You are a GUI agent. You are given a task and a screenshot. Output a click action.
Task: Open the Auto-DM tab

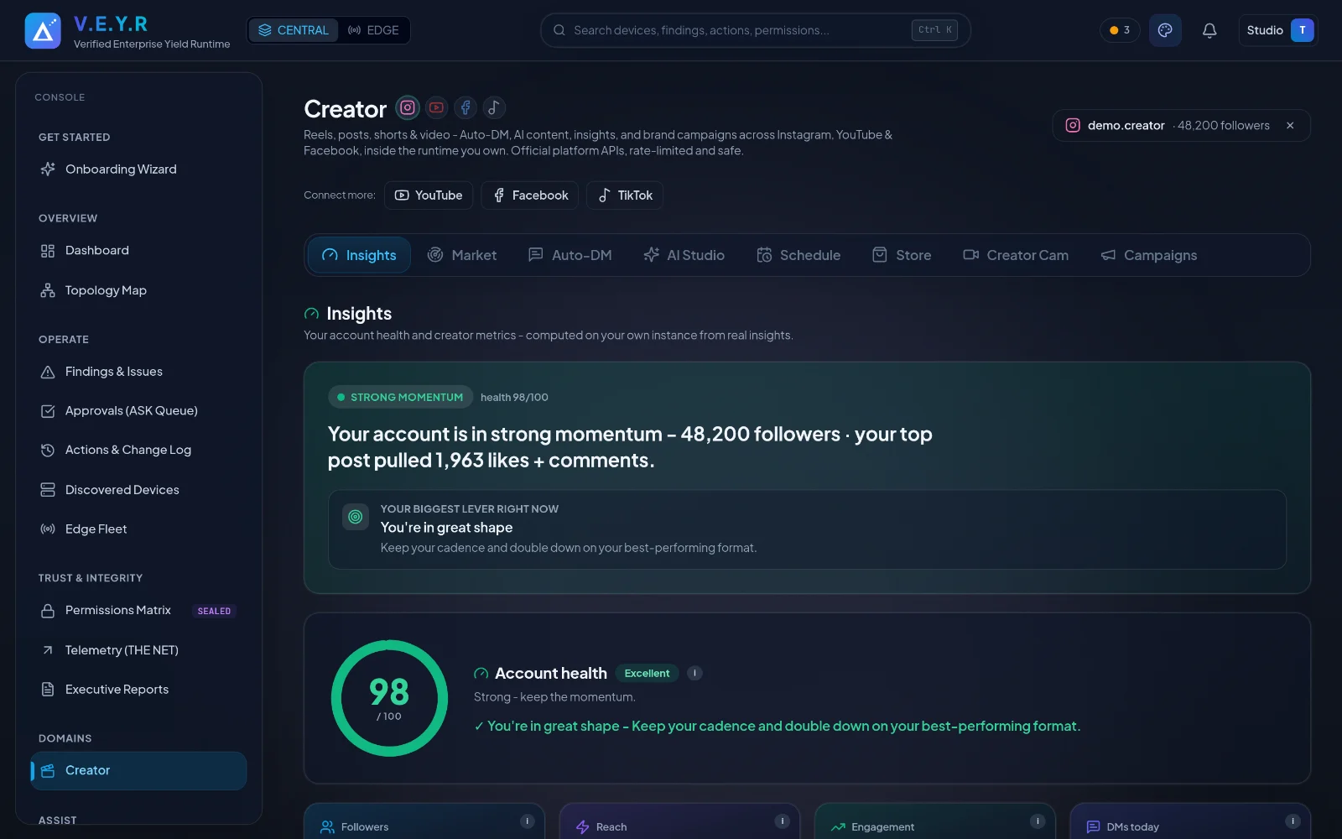(570, 255)
